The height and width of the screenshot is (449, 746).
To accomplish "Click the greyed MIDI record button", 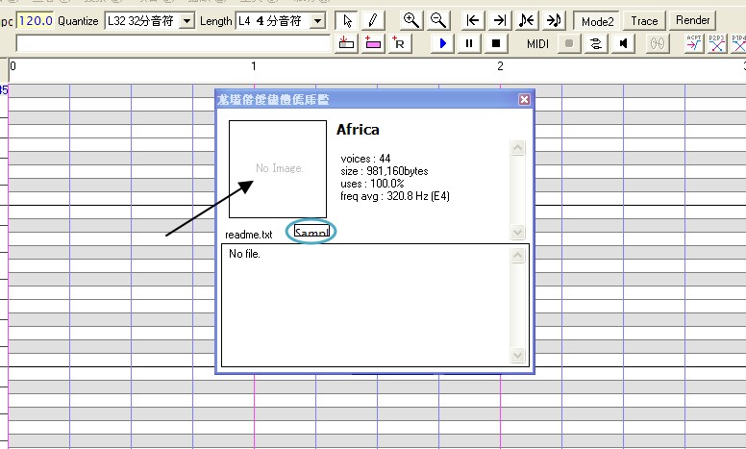I will tap(569, 44).
